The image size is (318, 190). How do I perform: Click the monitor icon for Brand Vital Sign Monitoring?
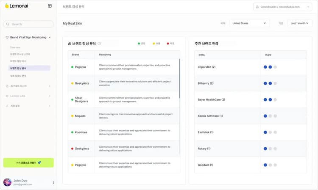(x=7, y=37)
